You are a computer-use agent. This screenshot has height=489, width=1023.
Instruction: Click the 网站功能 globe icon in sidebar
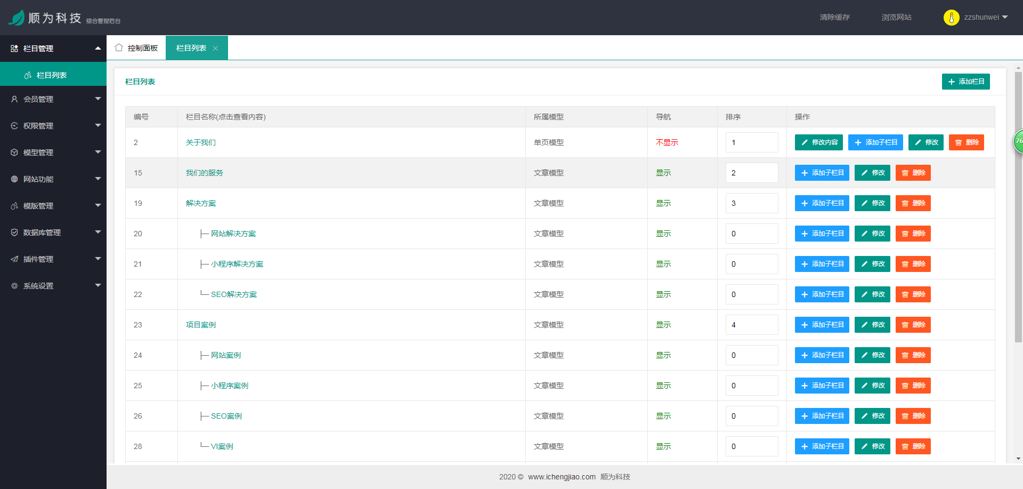tap(14, 179)
